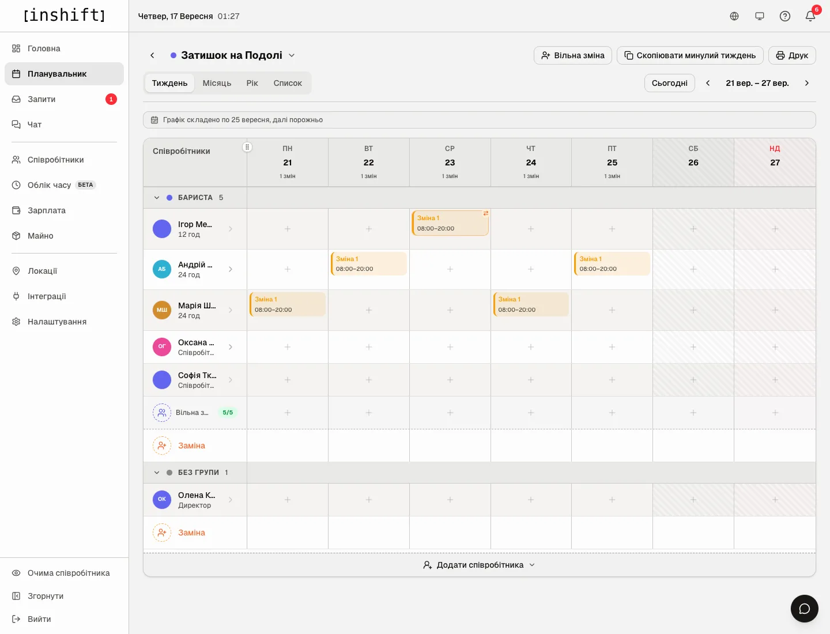The height and width of the screenshot is (634, 830).
Task: Switch to the Рік view tab
Action: click(252, 83)
